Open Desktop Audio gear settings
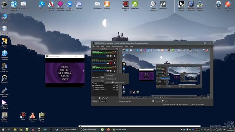 [115, 56]
